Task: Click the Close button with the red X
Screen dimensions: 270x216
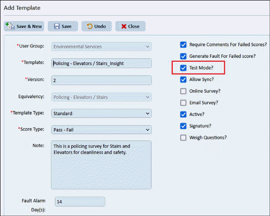Action: click(130, 26)
